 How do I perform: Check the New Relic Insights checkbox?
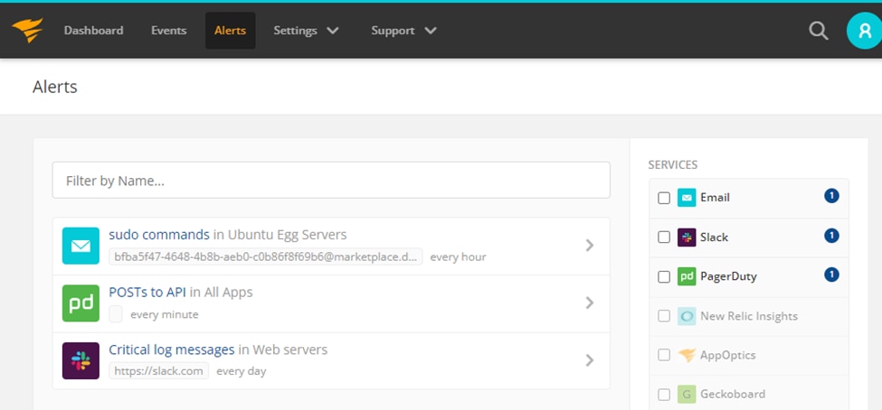pyautogui.click(x=664, y=316)
